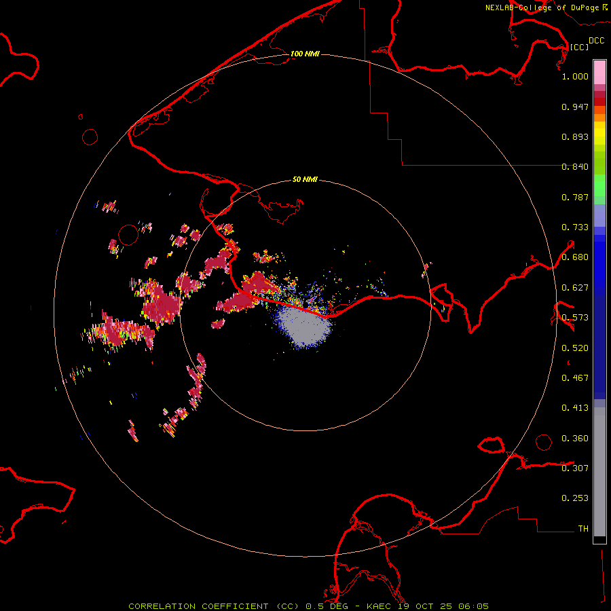Click the [CC] units label
The width and height of the screenshot is (611, 611).
click(x=579, y=47)
